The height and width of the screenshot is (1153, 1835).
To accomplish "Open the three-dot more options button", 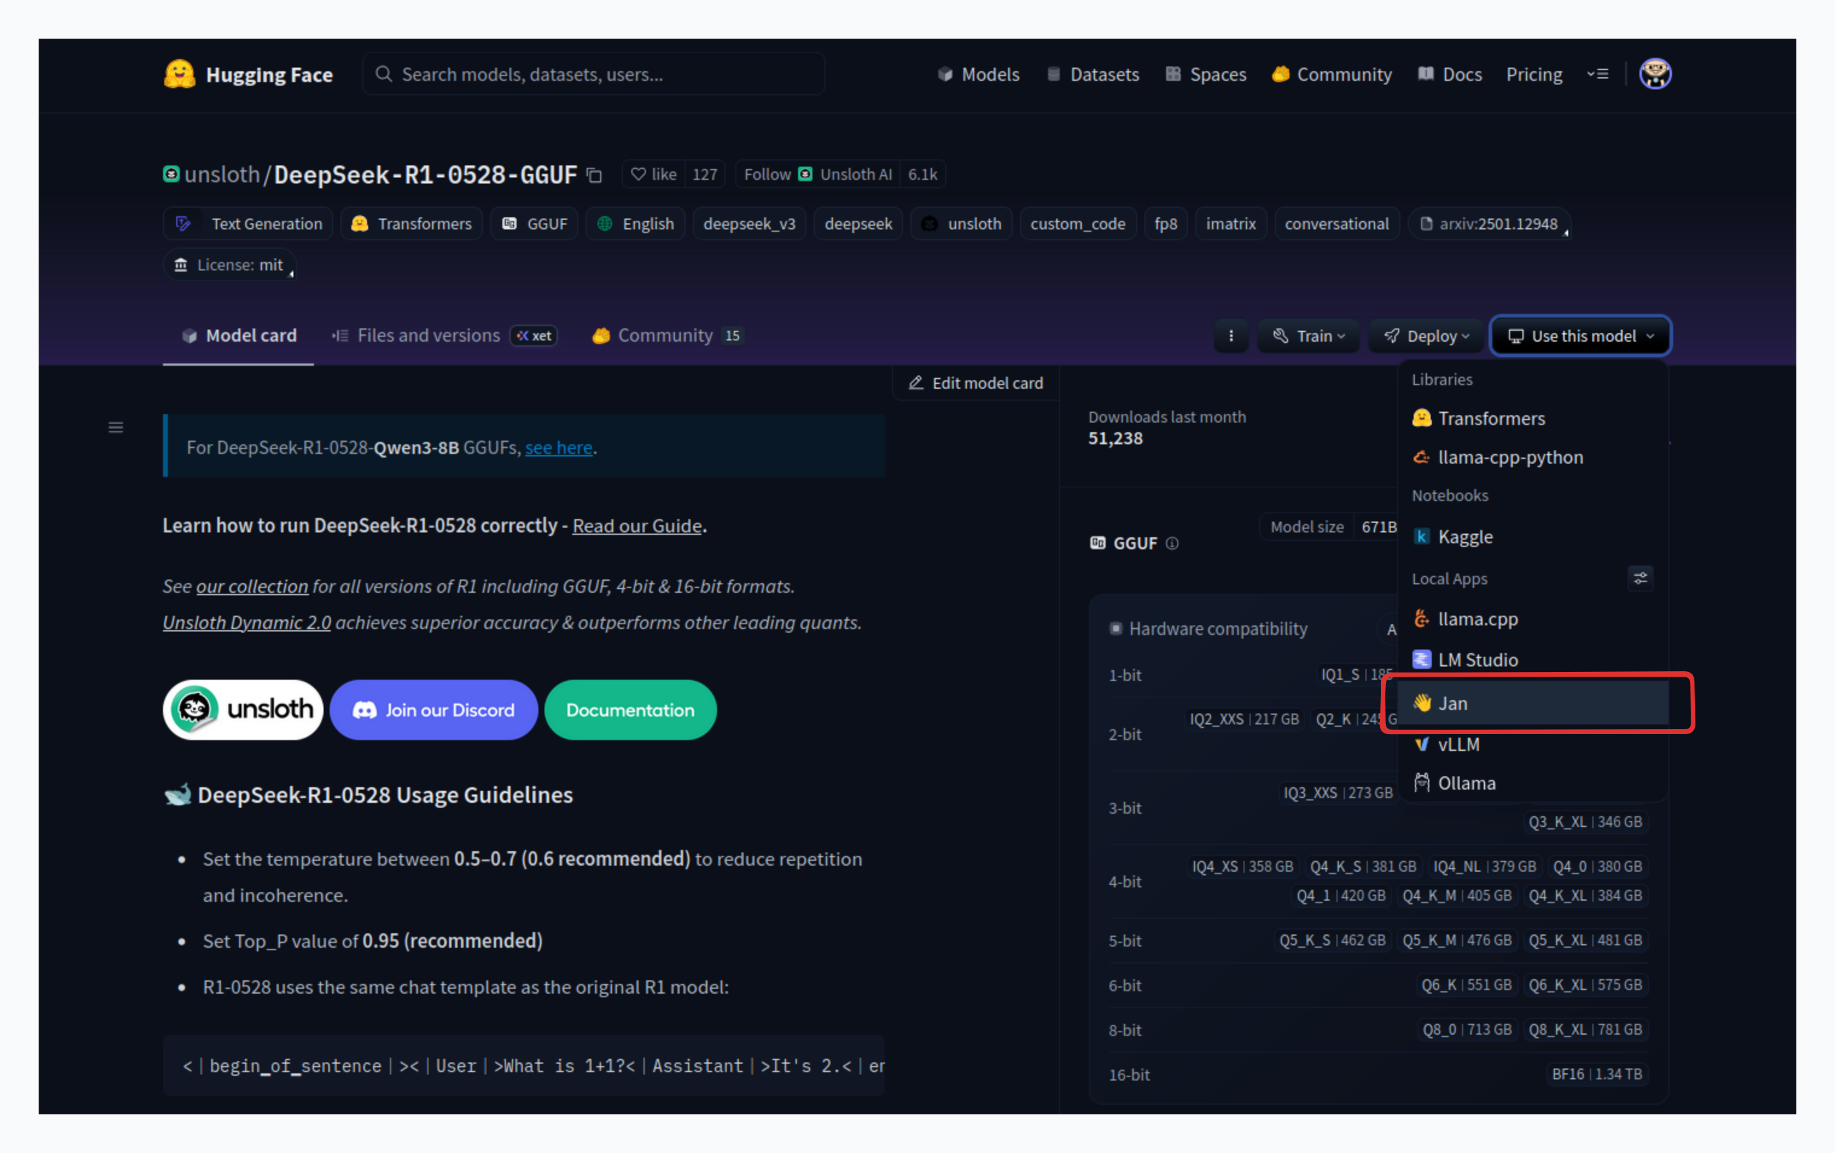I will click(1231, 336).
